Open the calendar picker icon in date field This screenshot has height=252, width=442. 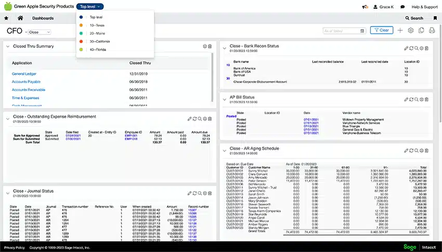362,31
